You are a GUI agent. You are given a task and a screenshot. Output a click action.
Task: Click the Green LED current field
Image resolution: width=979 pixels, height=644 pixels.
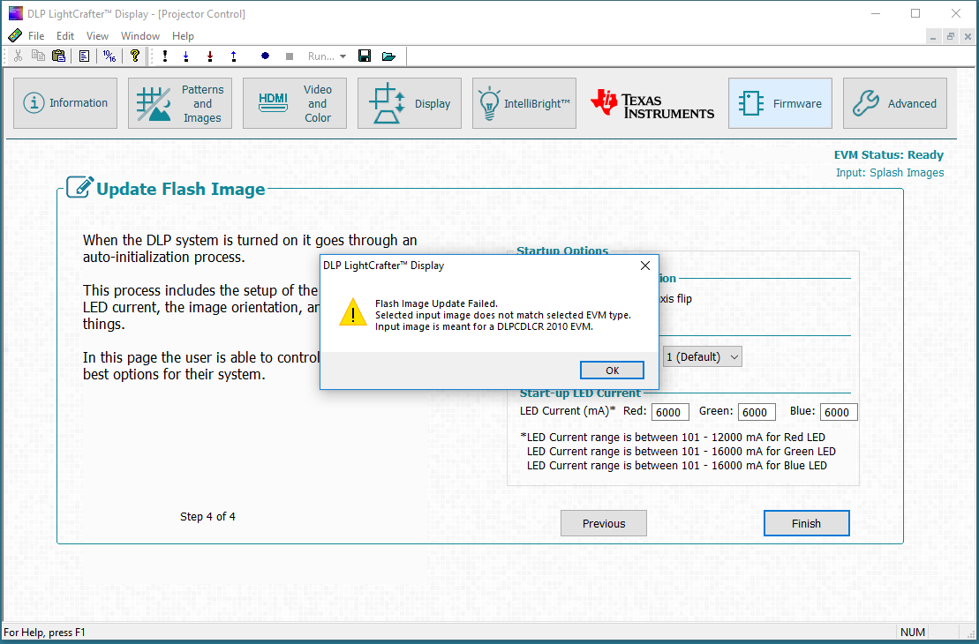click(x=757, y=412)
